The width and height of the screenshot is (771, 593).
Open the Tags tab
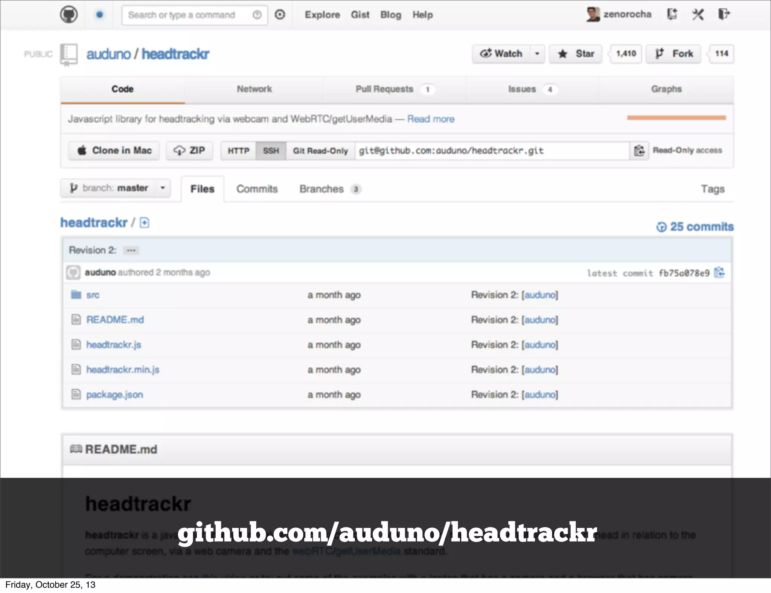(x=713, y=189)
